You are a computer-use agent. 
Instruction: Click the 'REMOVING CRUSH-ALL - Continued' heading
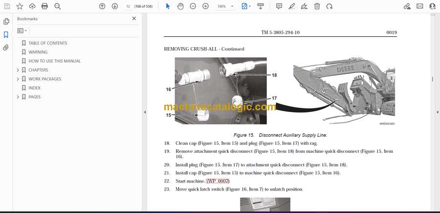point(204,49)
